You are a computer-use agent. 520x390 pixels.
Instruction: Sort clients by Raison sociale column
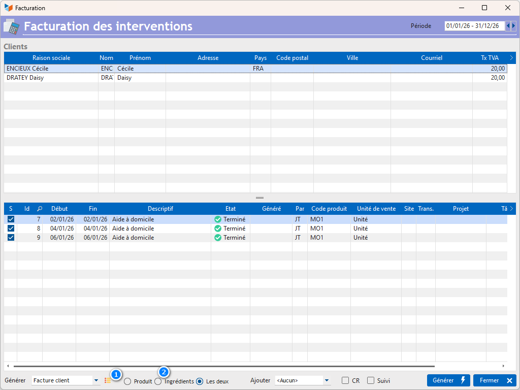pos(51,58)
